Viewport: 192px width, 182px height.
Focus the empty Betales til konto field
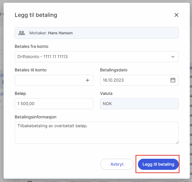pyautogui.click(x=49, y=80)
